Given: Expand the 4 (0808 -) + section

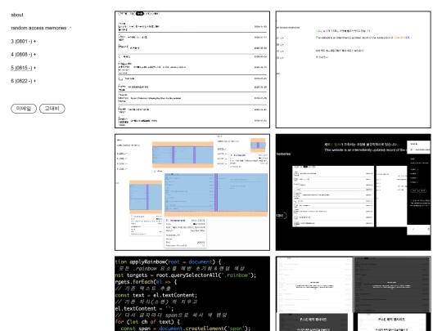Looking at the screenshot, I should tap(24, 54).
